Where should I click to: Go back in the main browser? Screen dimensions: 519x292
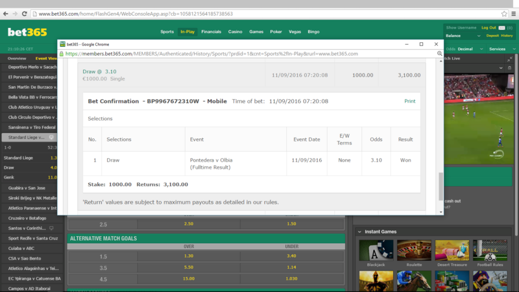click(6, 14)
